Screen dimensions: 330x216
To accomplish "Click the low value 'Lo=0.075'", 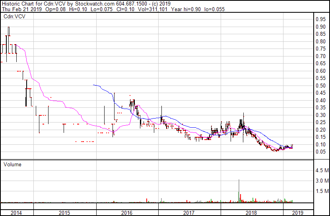I will click(x=102, y=9).
